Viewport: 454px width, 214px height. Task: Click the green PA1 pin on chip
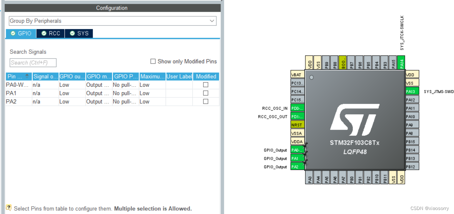[297, 158]
